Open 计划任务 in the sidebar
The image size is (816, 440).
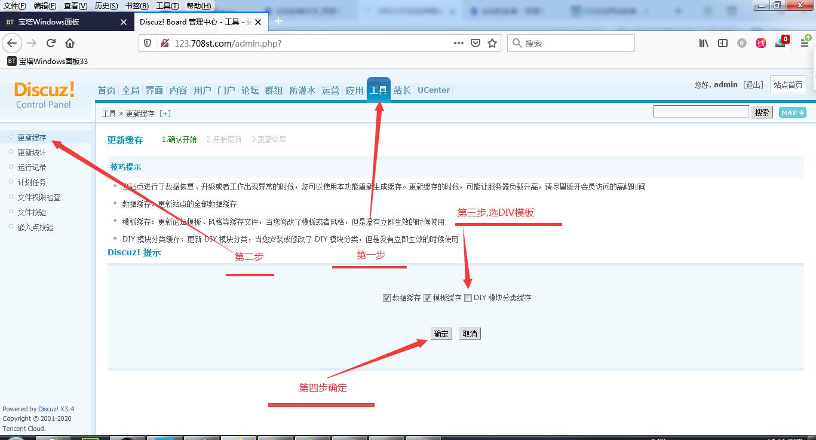pos(32,182)
